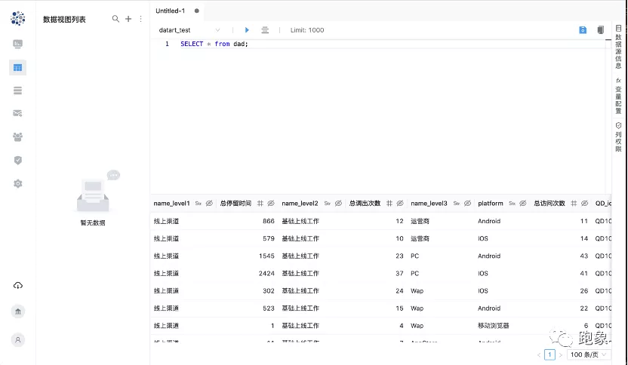Open the user profile avatar icon

17,340
